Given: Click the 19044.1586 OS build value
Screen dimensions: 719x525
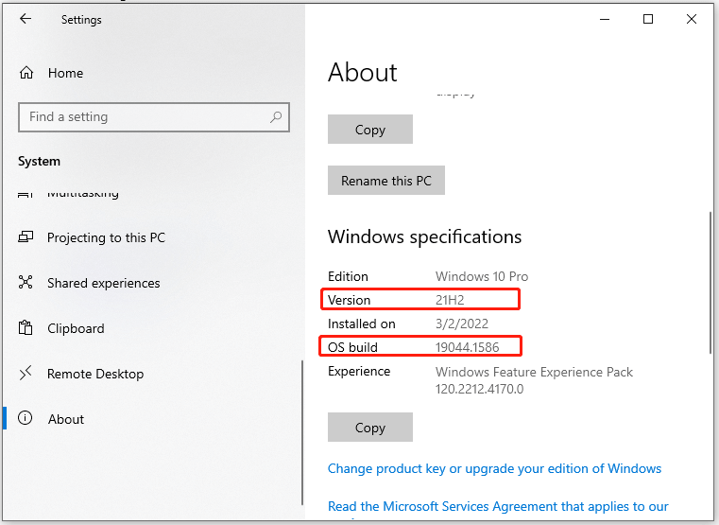Looking at the screenshot, I should coord(468,347).
